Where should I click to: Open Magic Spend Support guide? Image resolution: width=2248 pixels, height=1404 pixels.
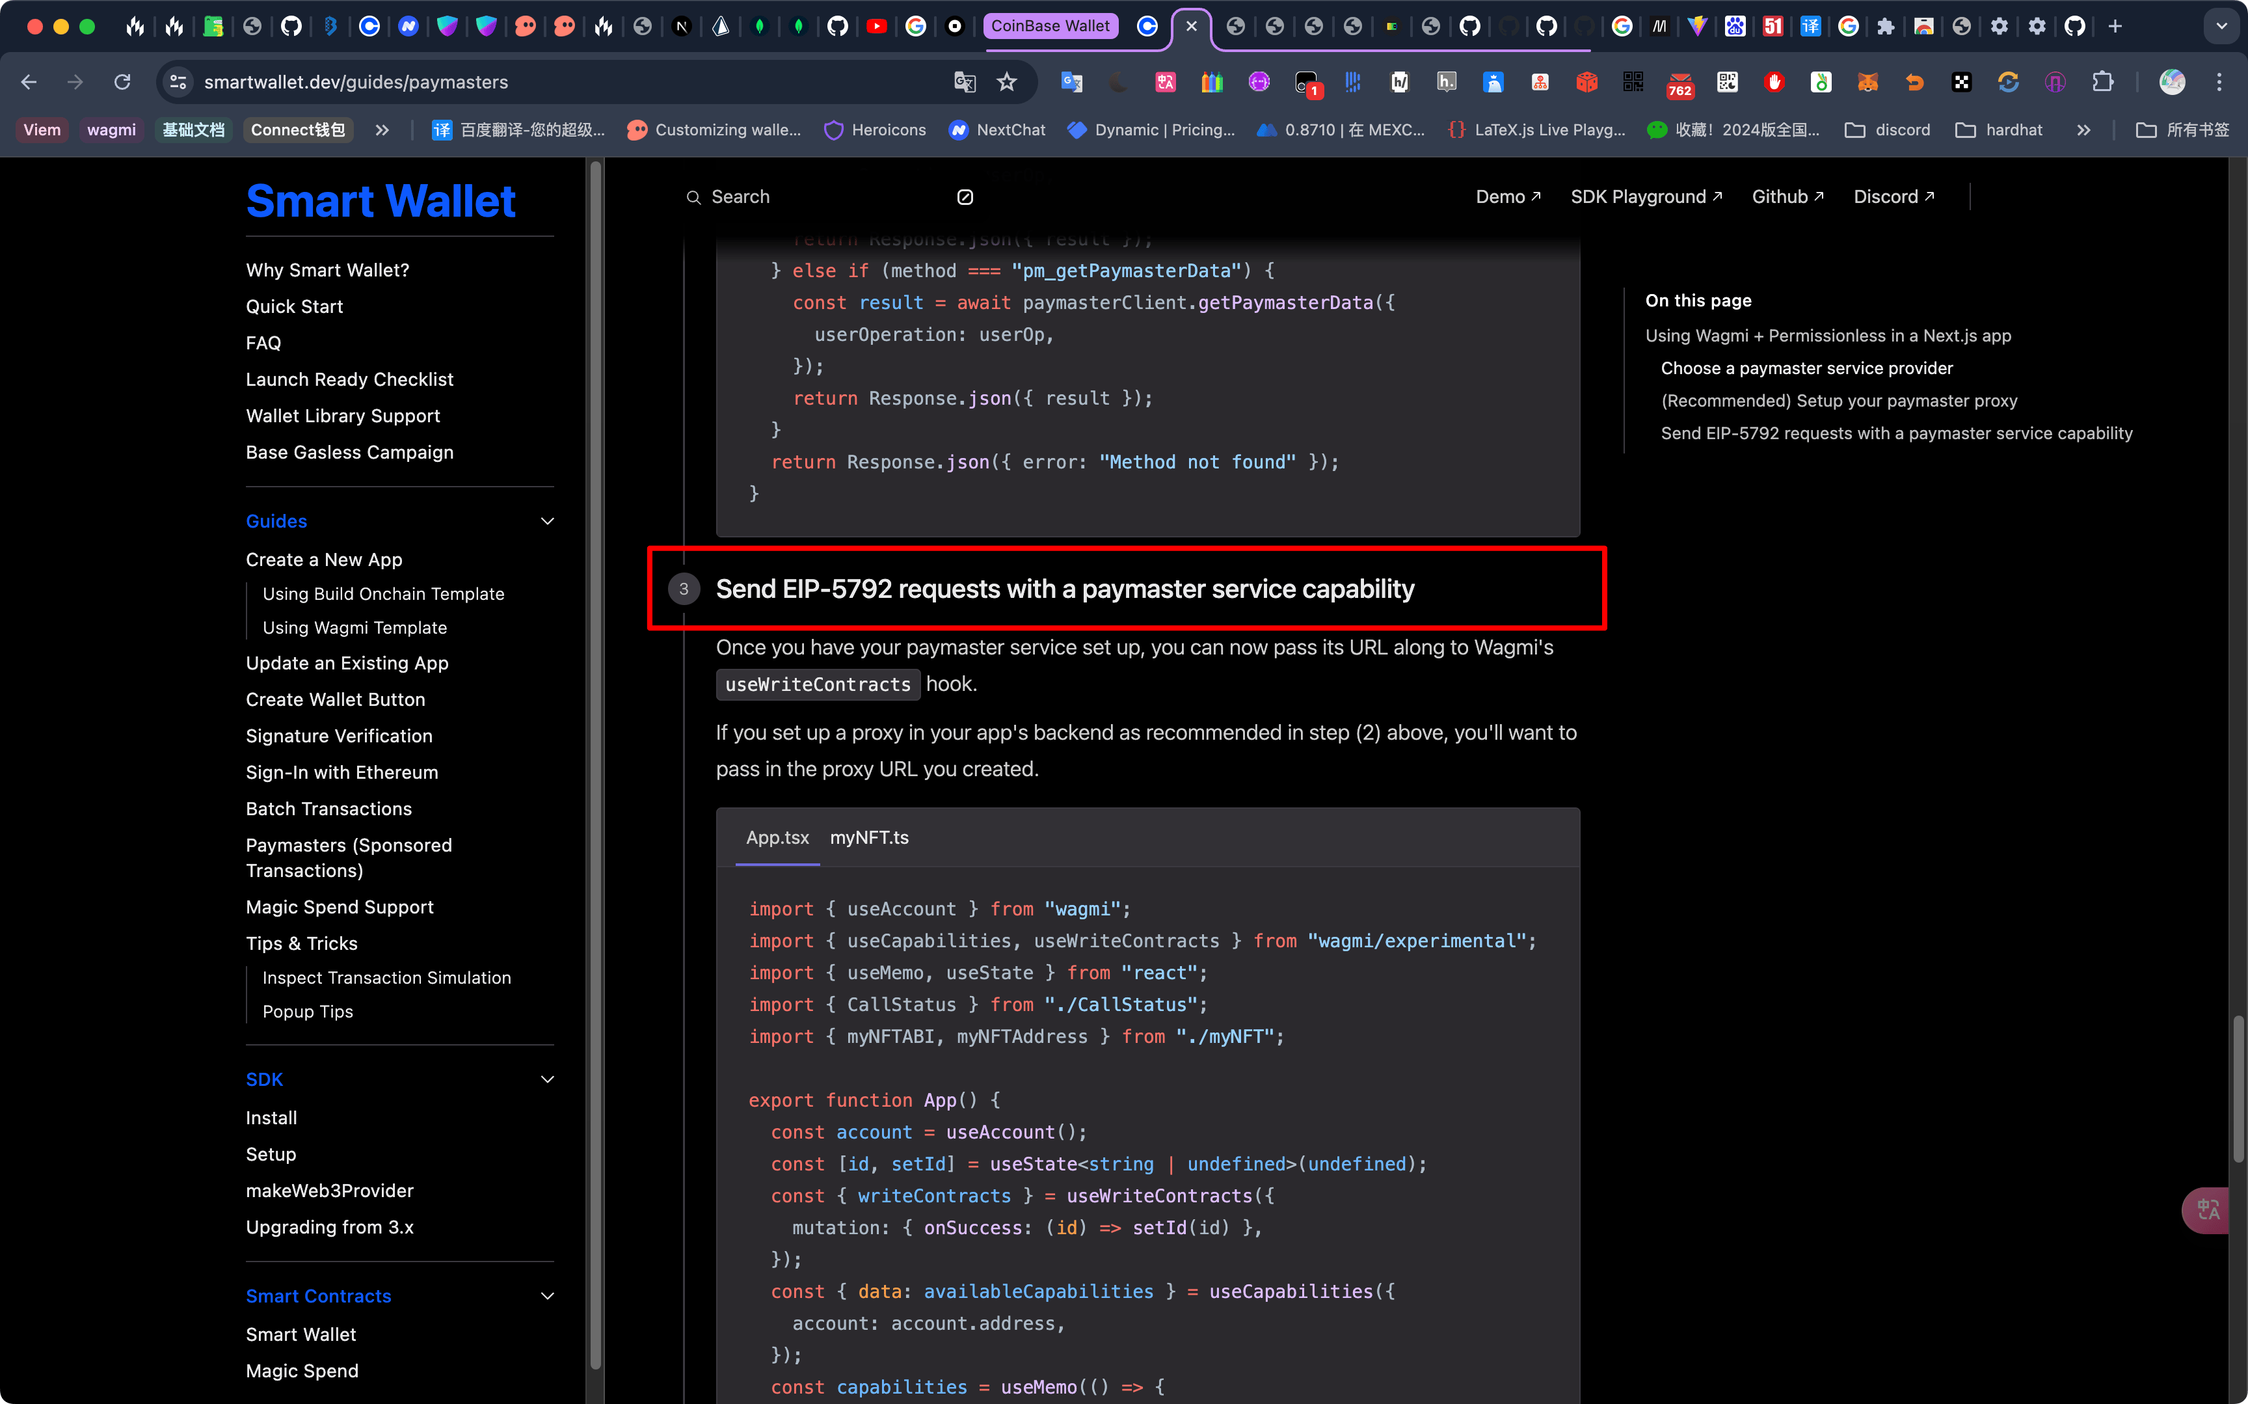[x=340, y=907]
